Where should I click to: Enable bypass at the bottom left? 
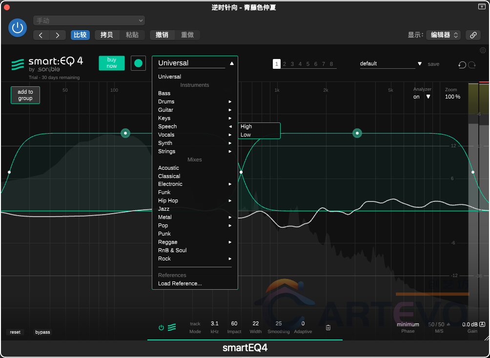[42, 332]
